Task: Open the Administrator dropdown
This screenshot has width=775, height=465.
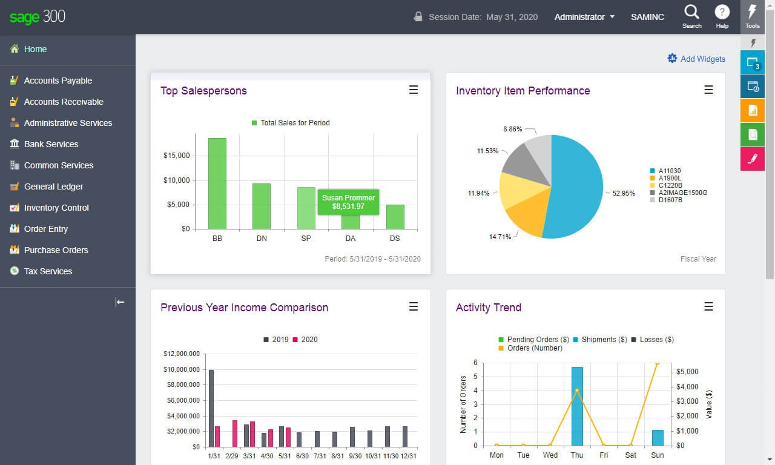Action: point(583,17)
